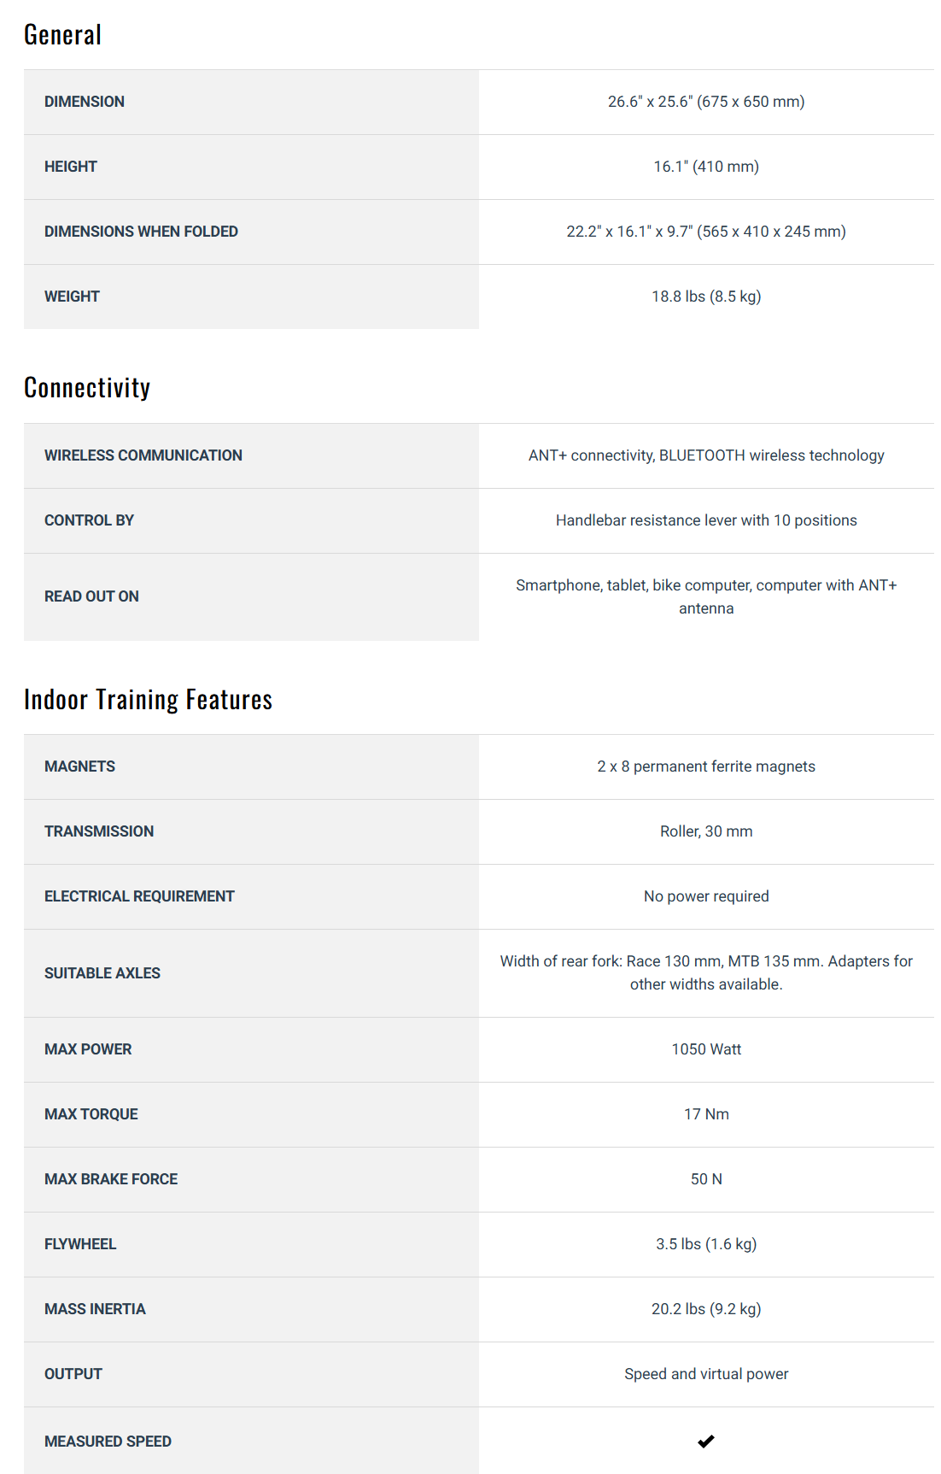Select the MAX TORQUE label

pos(91,1114)
